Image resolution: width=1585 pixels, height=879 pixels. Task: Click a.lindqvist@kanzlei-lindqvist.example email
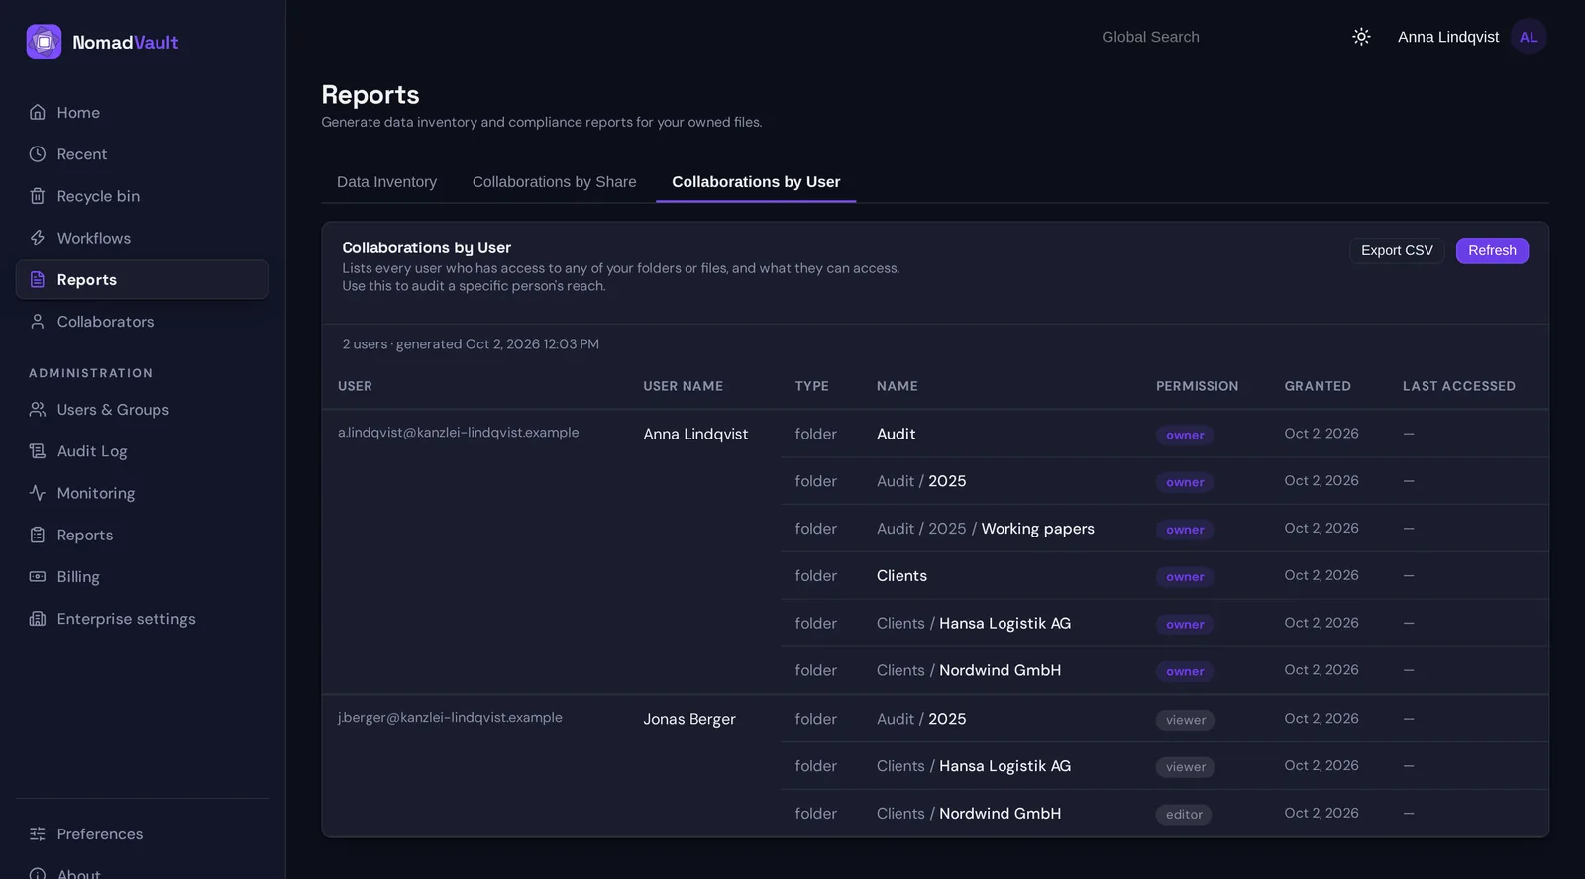(x=458, y=433)
